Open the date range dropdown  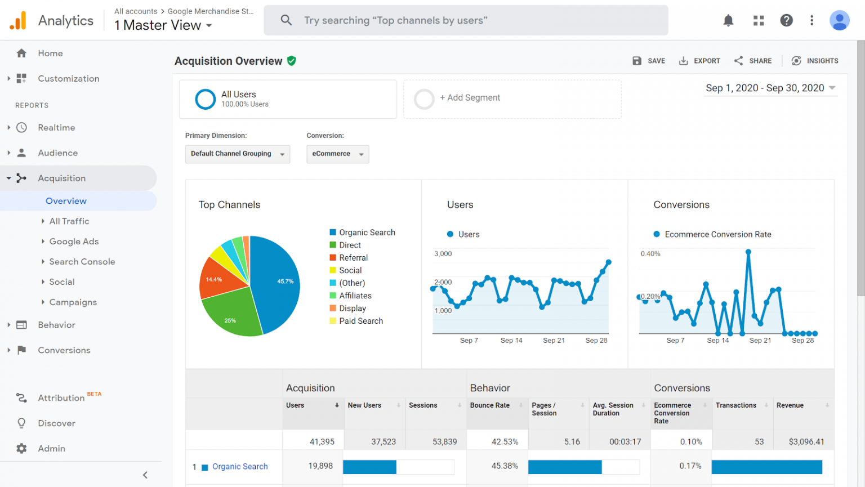[770, 88]
